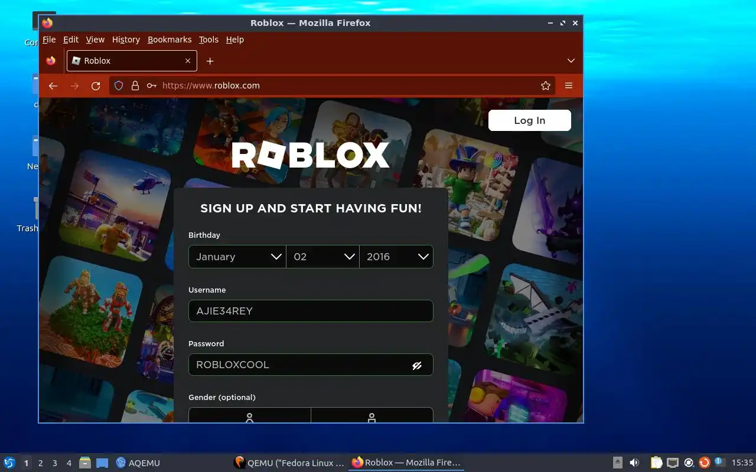Expand the list all tabs chevron
This screenshot has height=472, width=756.
point(571,61)
